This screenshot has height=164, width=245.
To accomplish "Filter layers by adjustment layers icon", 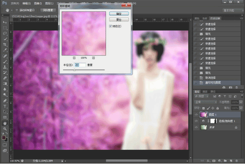I will (220, 96).
